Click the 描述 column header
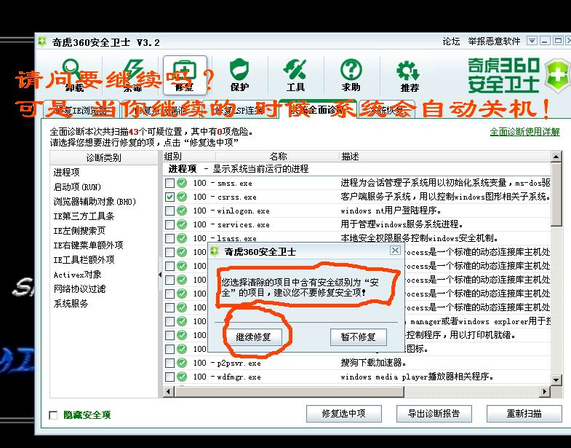Viewport: 571px width, 448px height. (445, 157)
